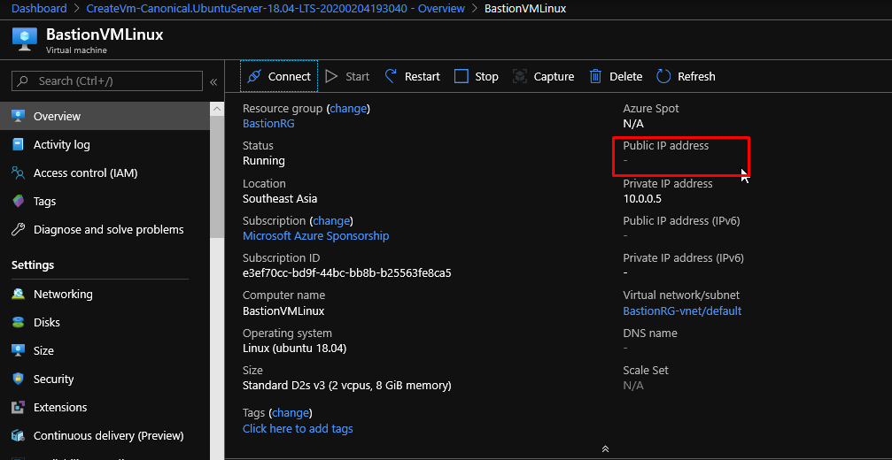The height and width of the screenshot is (460, 892).
Task: Collapse the sidebar with double chevron
Action: [x=213, y=81]
